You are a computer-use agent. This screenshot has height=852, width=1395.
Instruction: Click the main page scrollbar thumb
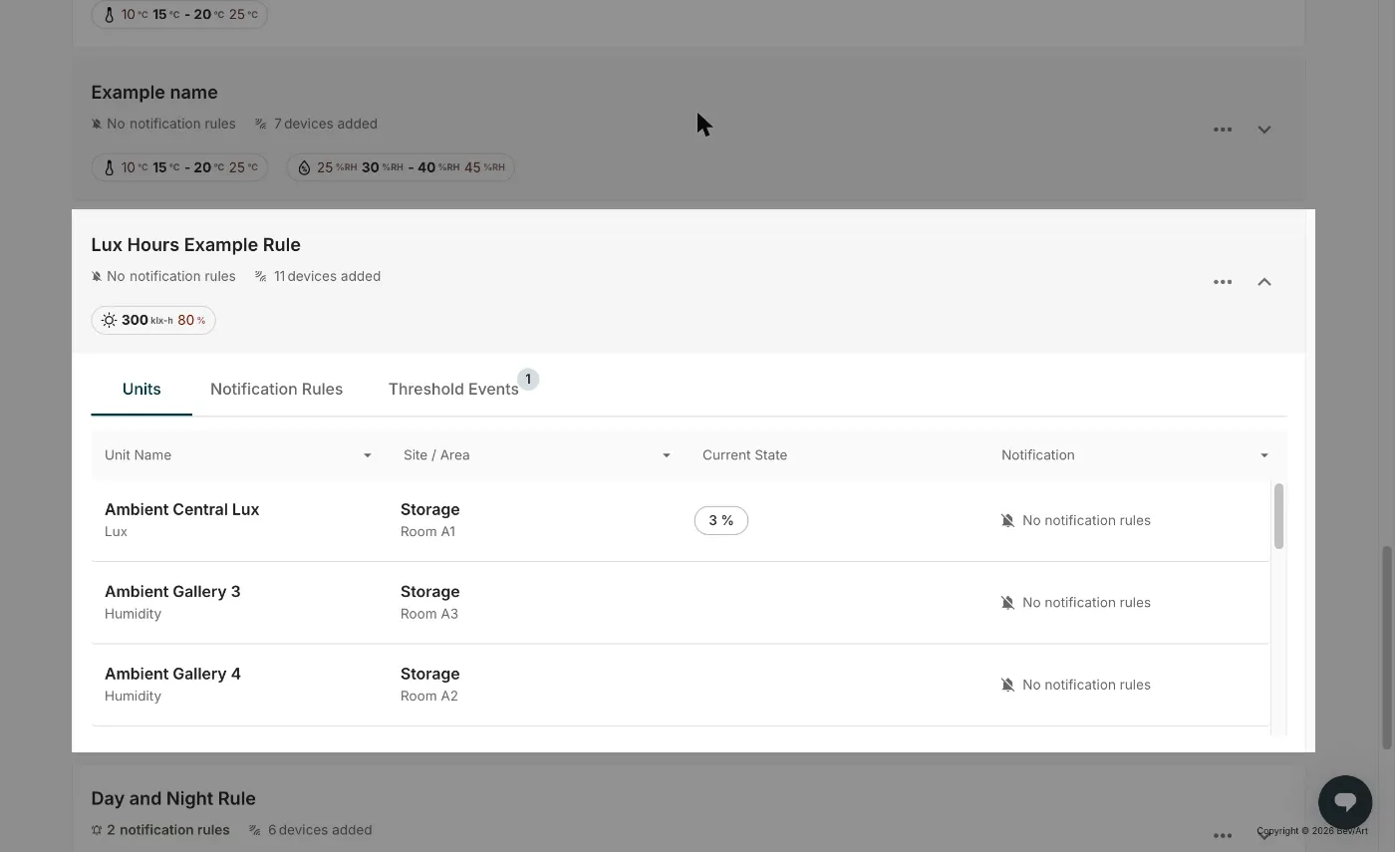coord(1386,648)
